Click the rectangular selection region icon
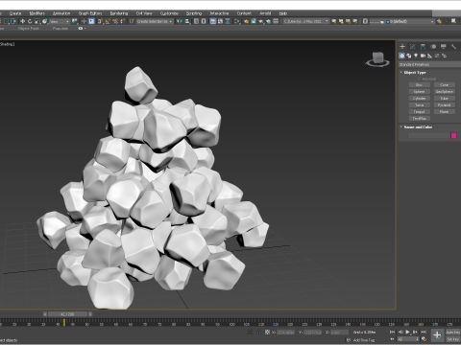Viewport: 461px width, 345px height. pyautogui.click(x=7, y=21)
